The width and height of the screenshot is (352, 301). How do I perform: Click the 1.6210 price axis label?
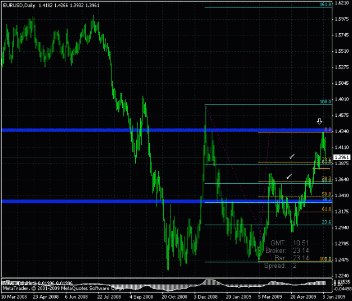tap(342, 3)
